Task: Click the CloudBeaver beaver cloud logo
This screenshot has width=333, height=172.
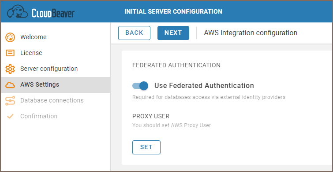Action: point(17,11)
